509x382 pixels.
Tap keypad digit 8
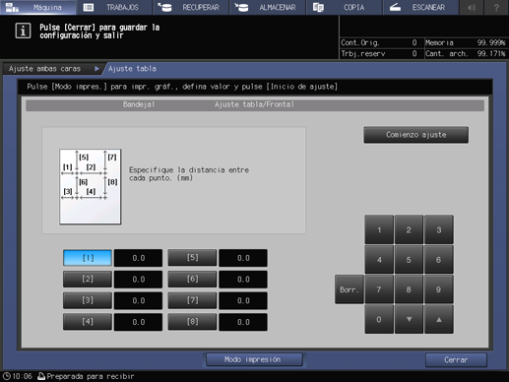point(409,289)
